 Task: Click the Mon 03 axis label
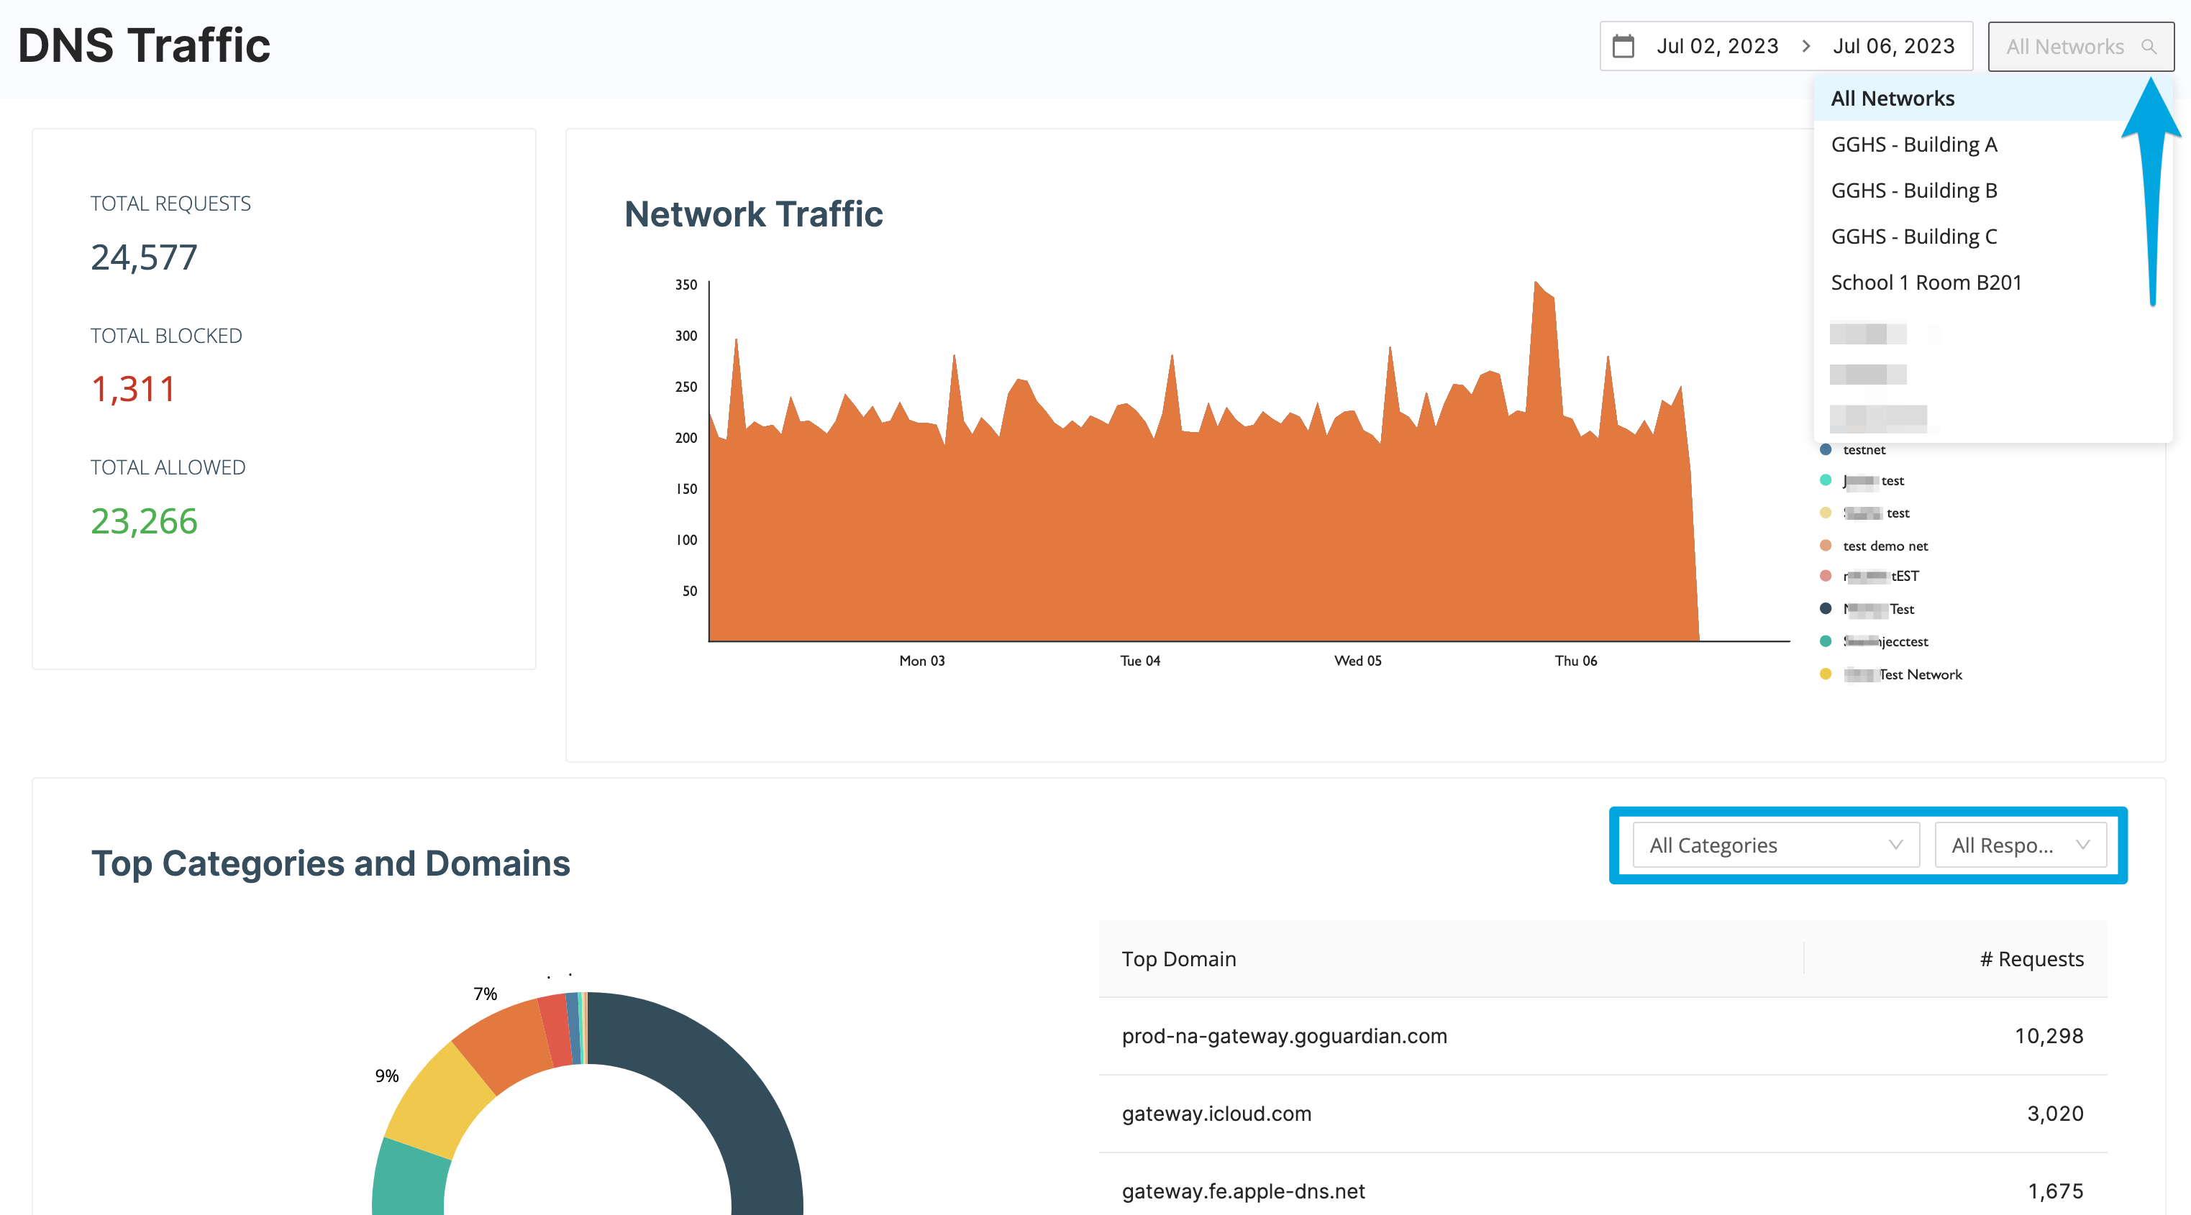(x=922, y=661)
